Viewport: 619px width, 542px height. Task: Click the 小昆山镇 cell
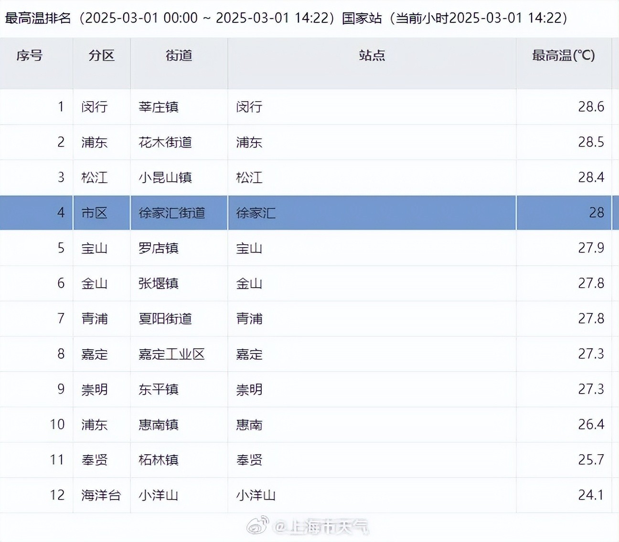coord(165,177)
